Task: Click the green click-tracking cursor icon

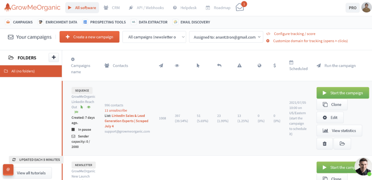Action: (82, 107)
